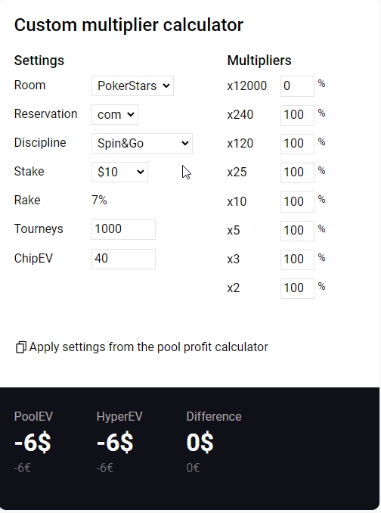Focus the x2 multiplier percentage field
This screenshot has height=513, width=381.
(297, 288)
